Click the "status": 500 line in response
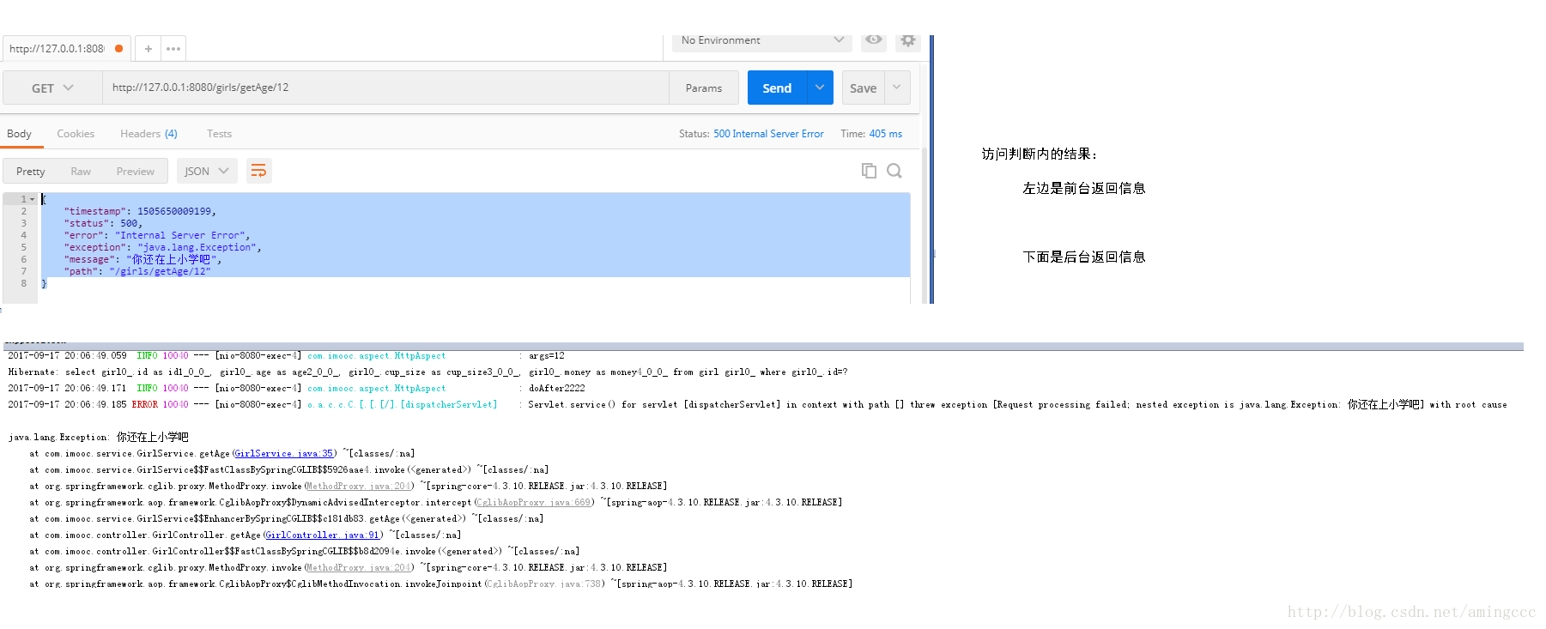This screenshot has height=629, width=1546. pos(103,223)
